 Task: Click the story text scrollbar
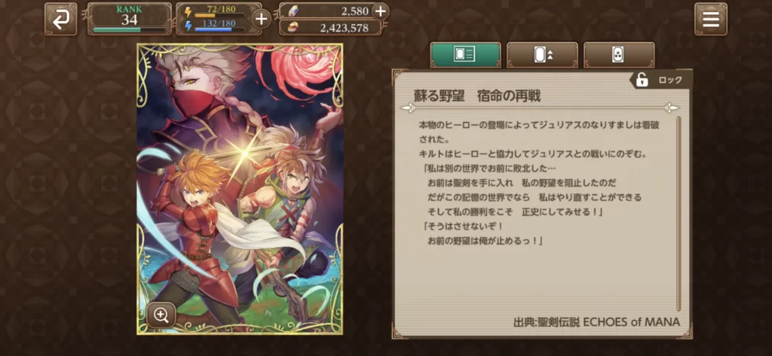coord(679,214)
